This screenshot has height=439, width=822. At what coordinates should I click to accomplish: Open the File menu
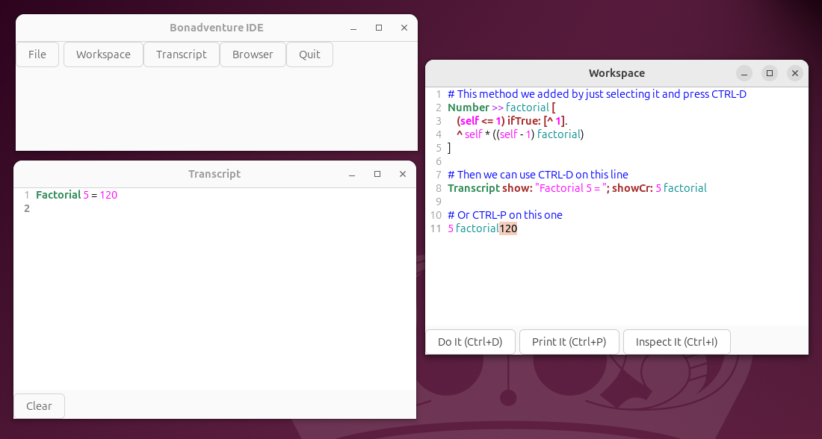[37, 54]
